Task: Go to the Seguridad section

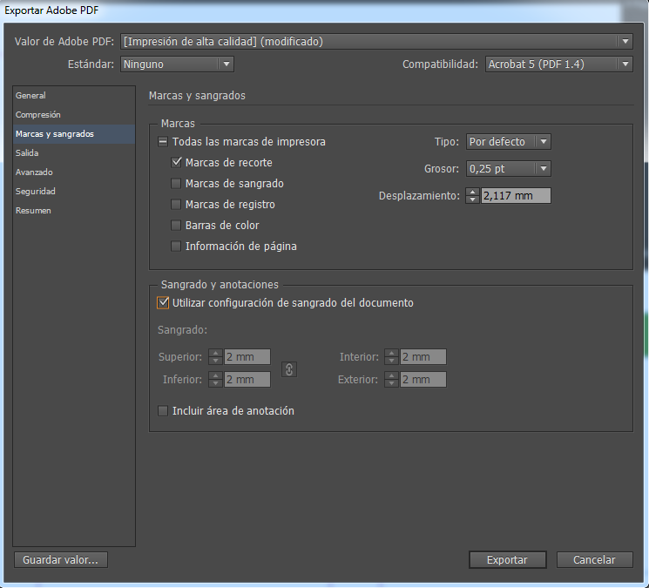Action: (x=74, y=191)
